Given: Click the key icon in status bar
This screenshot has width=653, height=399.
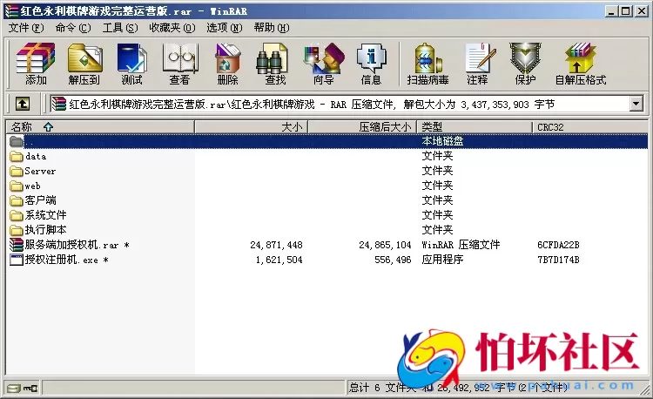Looking at the screenshot, I should (x=30, y=389).
